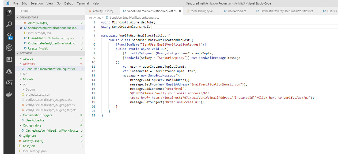Open the Debug view icon

pyautogui.click(x=9, y=48)
